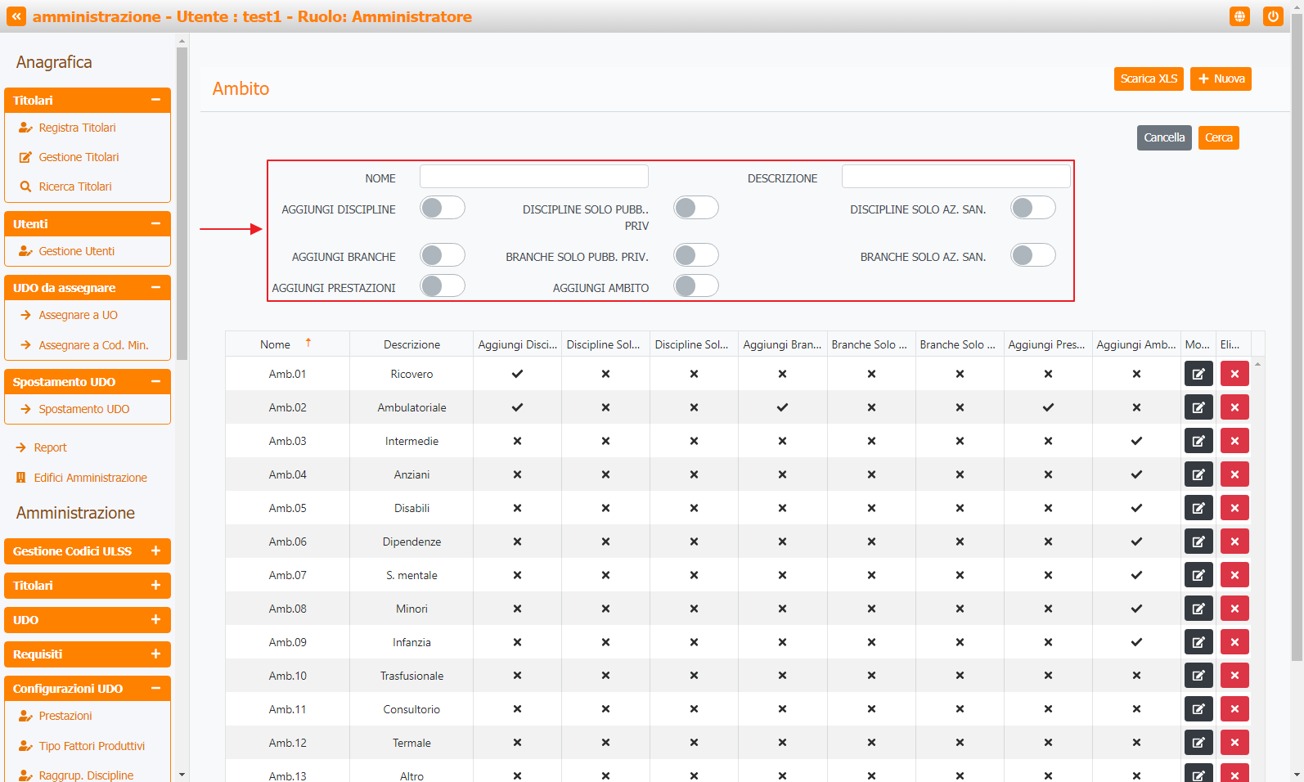
Task: Enable the Aggiungi Discipline toggle
Action: click(443, 208)
